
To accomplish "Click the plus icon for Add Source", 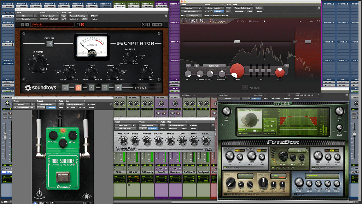I will click(x=245, y=88).
